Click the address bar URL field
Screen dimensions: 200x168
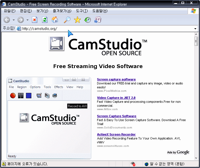107,29
